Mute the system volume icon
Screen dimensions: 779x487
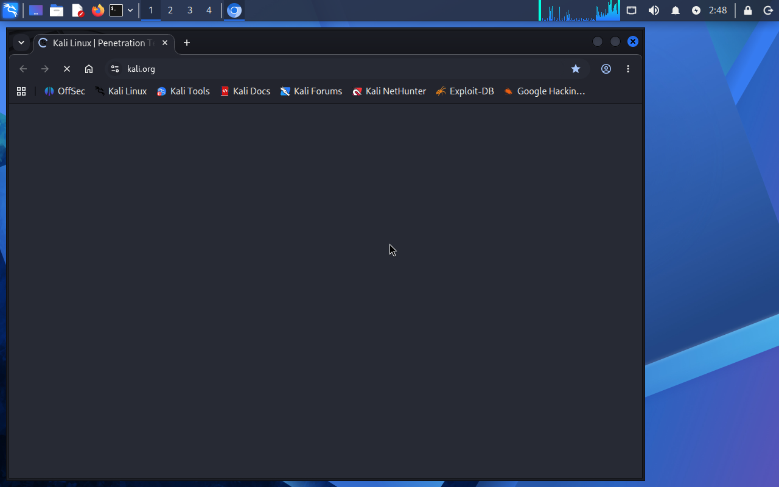pyautogui.click(x=654, y=10)
